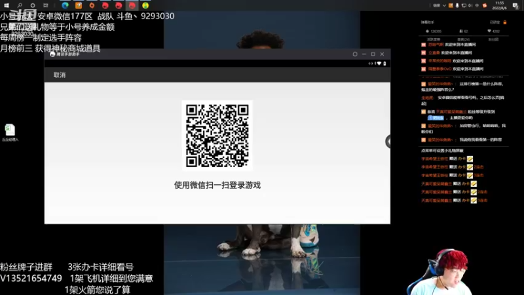Minimize the 腾讯手游助手 emulator window

pyautogui.click(x=364, y=54)
